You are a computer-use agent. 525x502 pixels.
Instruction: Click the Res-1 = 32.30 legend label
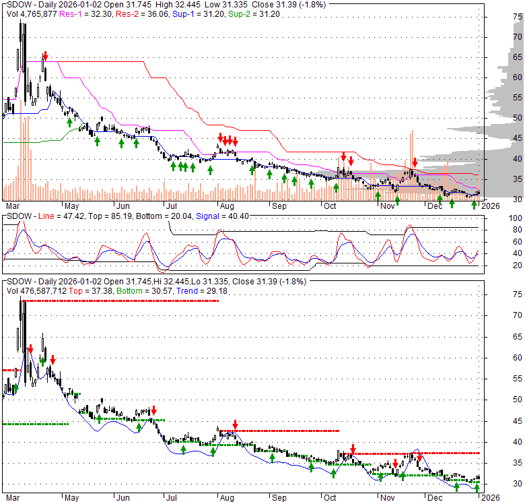click(86, 14)
